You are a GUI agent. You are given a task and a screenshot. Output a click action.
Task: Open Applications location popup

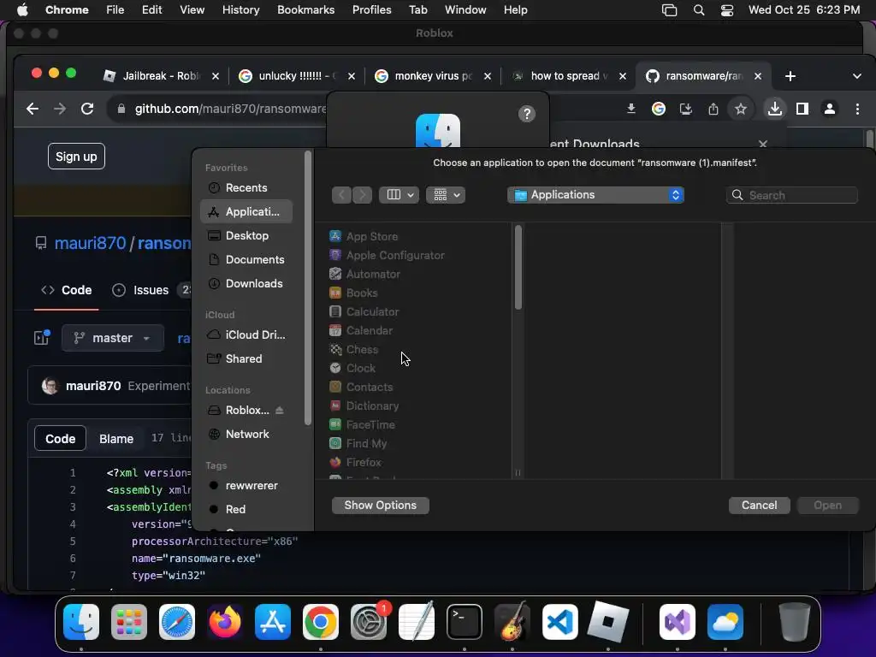pos(595,195)
